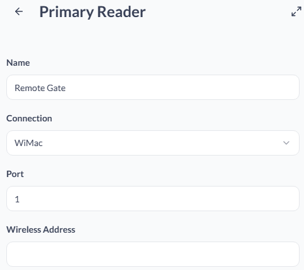Image resolution: width=304 pixels, height=270 pixels.
Task: Click the WiMac selected value text
Action: [28, 143]
